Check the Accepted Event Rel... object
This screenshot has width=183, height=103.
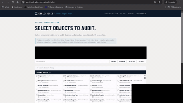64,86
